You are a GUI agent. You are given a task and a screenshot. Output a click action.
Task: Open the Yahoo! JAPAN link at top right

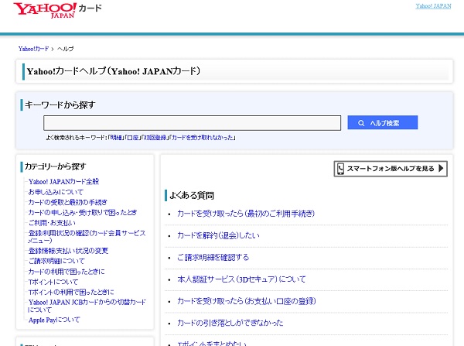click(433, 6)
